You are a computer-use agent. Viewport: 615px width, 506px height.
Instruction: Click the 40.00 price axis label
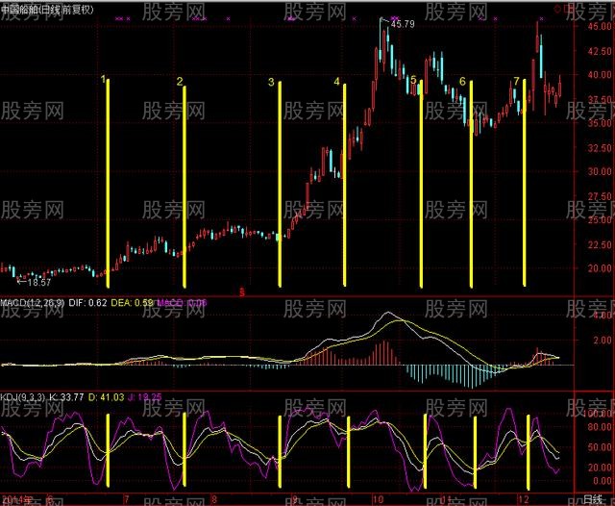pyautogui.click(x=600, y=75)
